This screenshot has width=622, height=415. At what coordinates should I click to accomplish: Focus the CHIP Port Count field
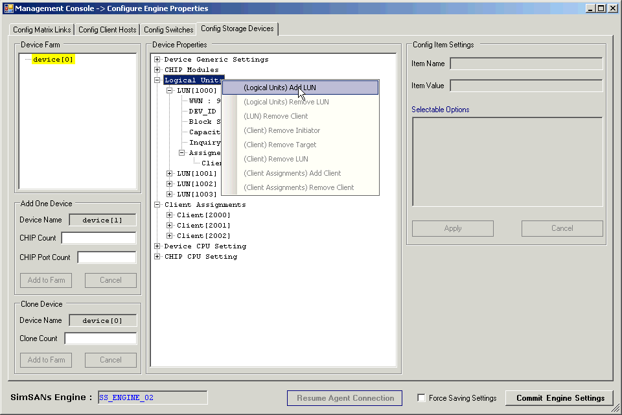coord(107,257)
